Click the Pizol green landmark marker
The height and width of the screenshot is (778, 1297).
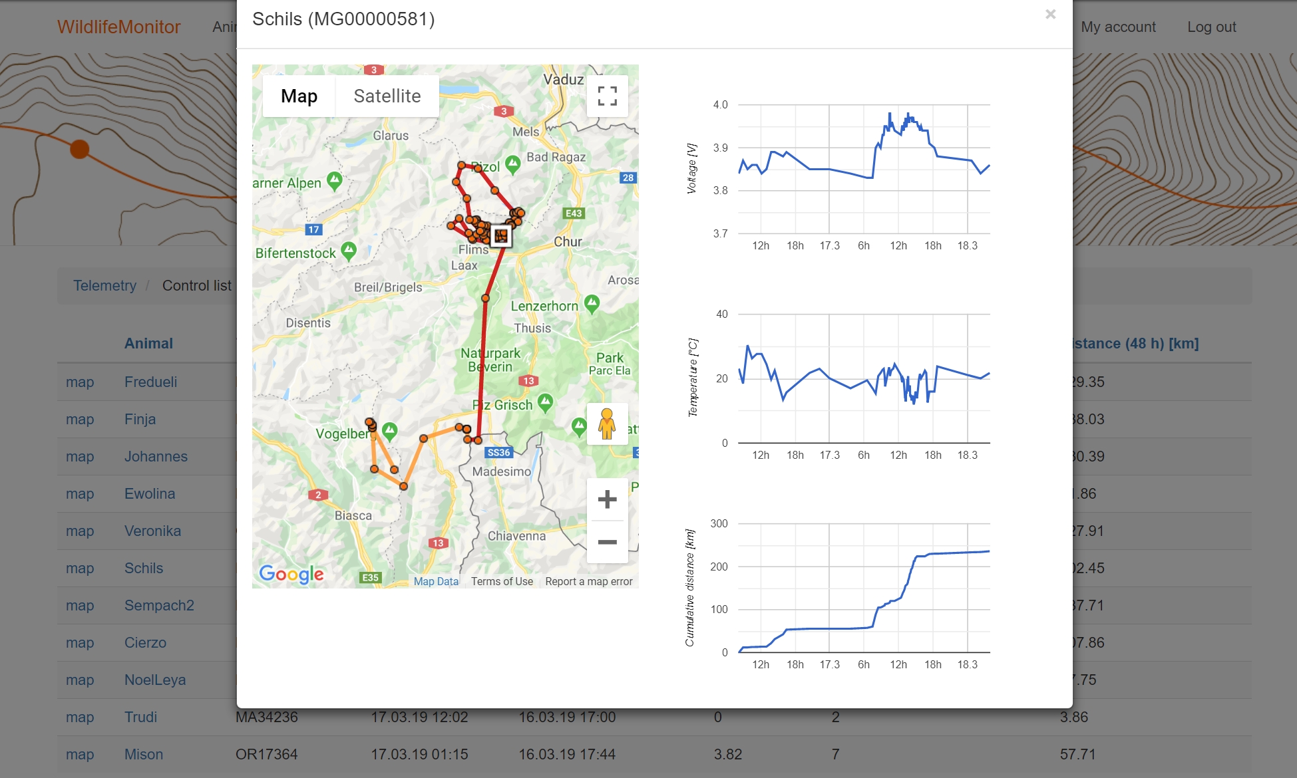pyautogui.click(x=512, y=164)
